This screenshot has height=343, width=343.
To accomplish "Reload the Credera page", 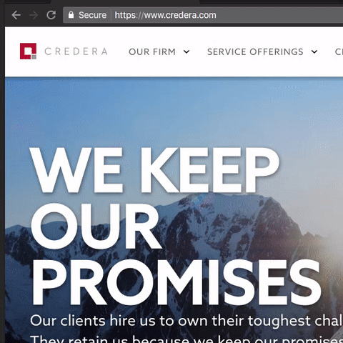I will (x=51, y=15).
